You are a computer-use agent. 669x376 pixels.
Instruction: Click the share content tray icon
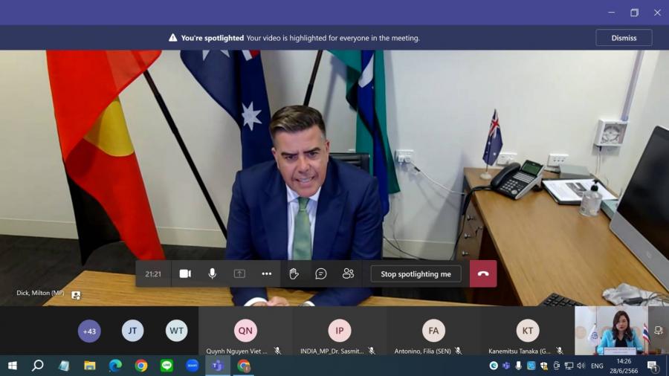pos(239,273)
